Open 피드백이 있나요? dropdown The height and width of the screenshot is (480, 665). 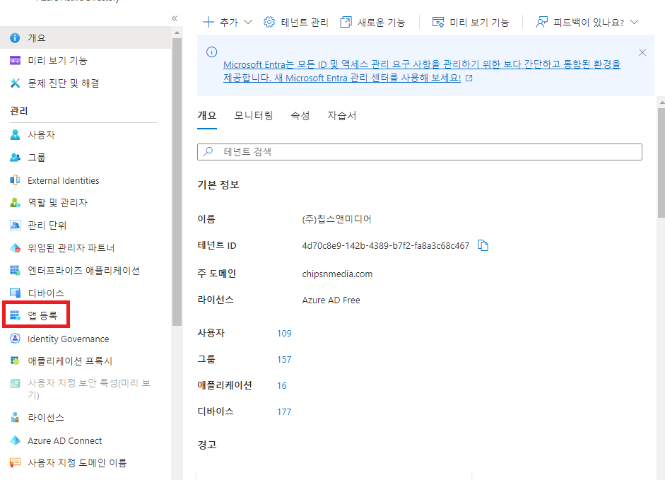(x=587, y=22)
